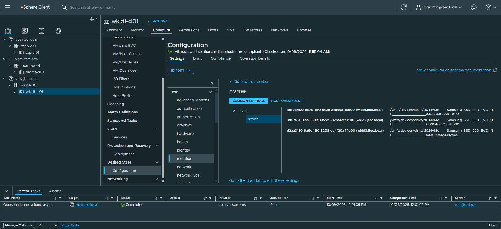This screenshot has height=229, width=501.
Task: Switch to Networking inventory view
Action: (x=58, y=31)
